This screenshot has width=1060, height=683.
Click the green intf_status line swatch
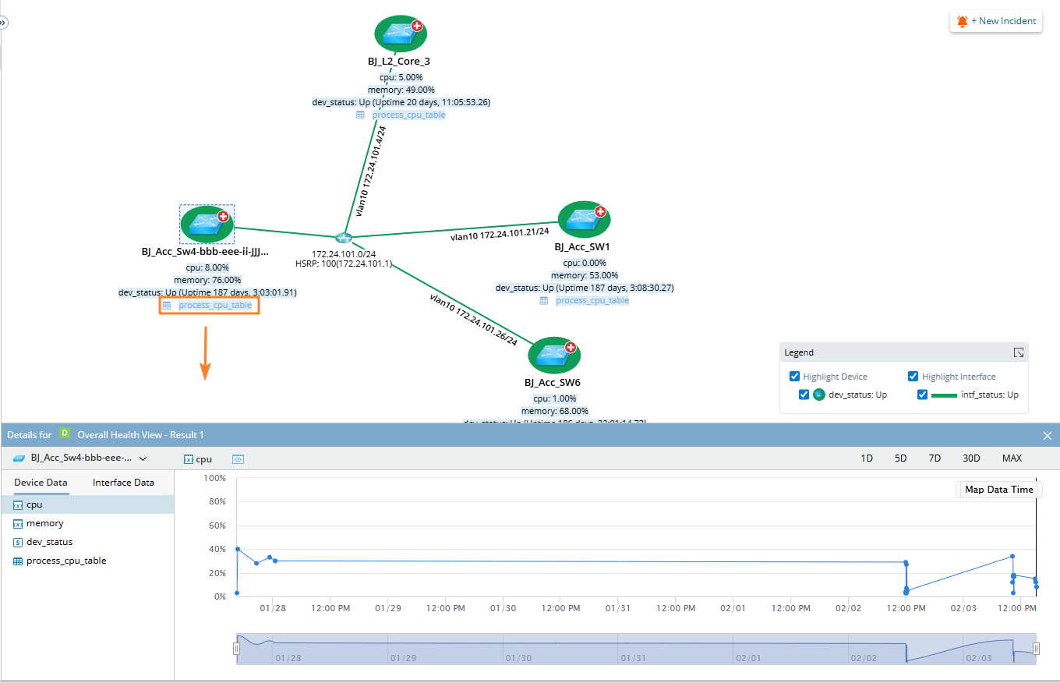944,395
